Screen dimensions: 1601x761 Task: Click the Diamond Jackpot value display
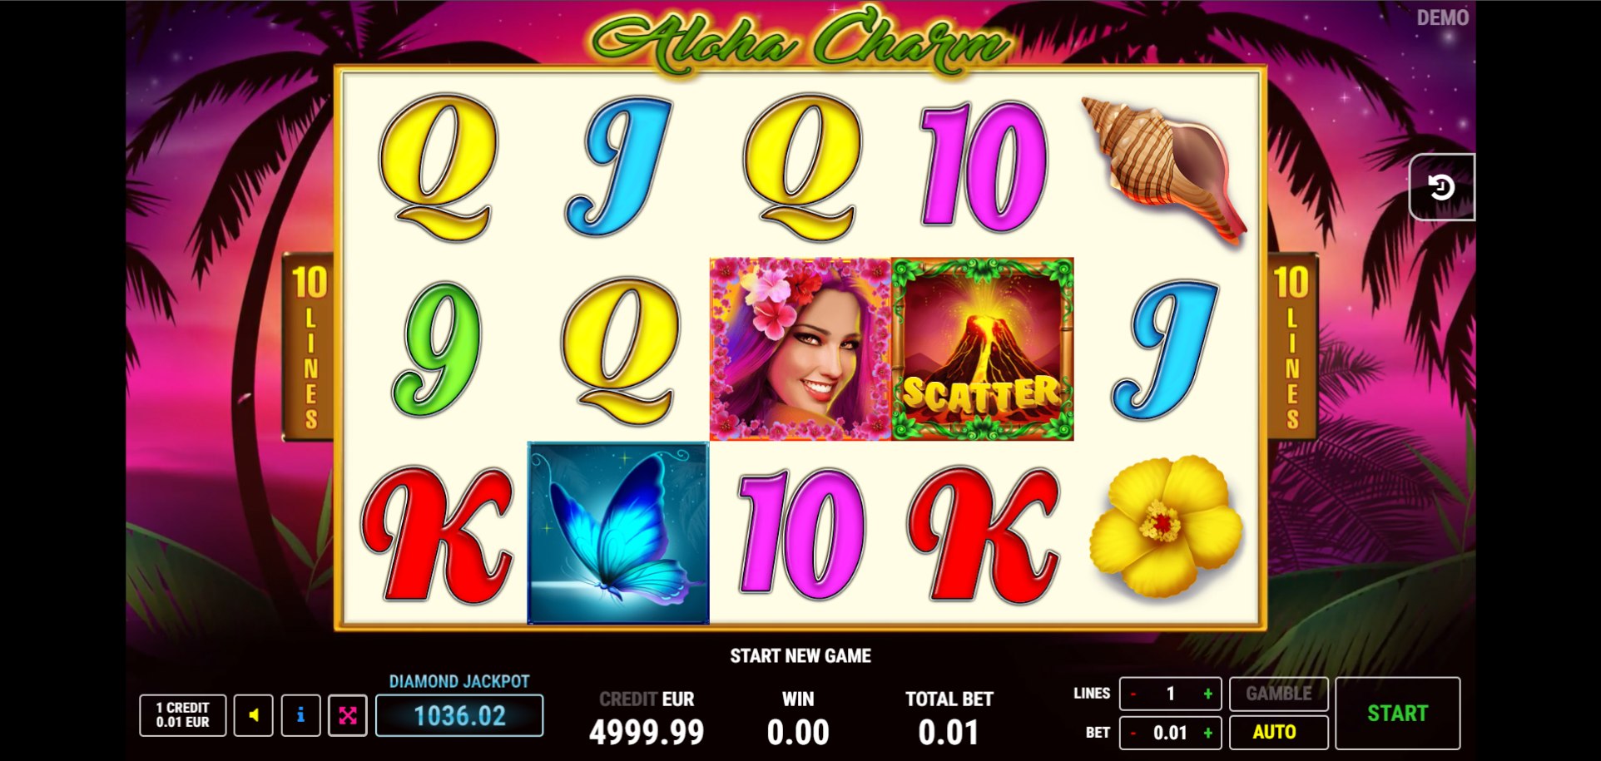click(459, 715)
